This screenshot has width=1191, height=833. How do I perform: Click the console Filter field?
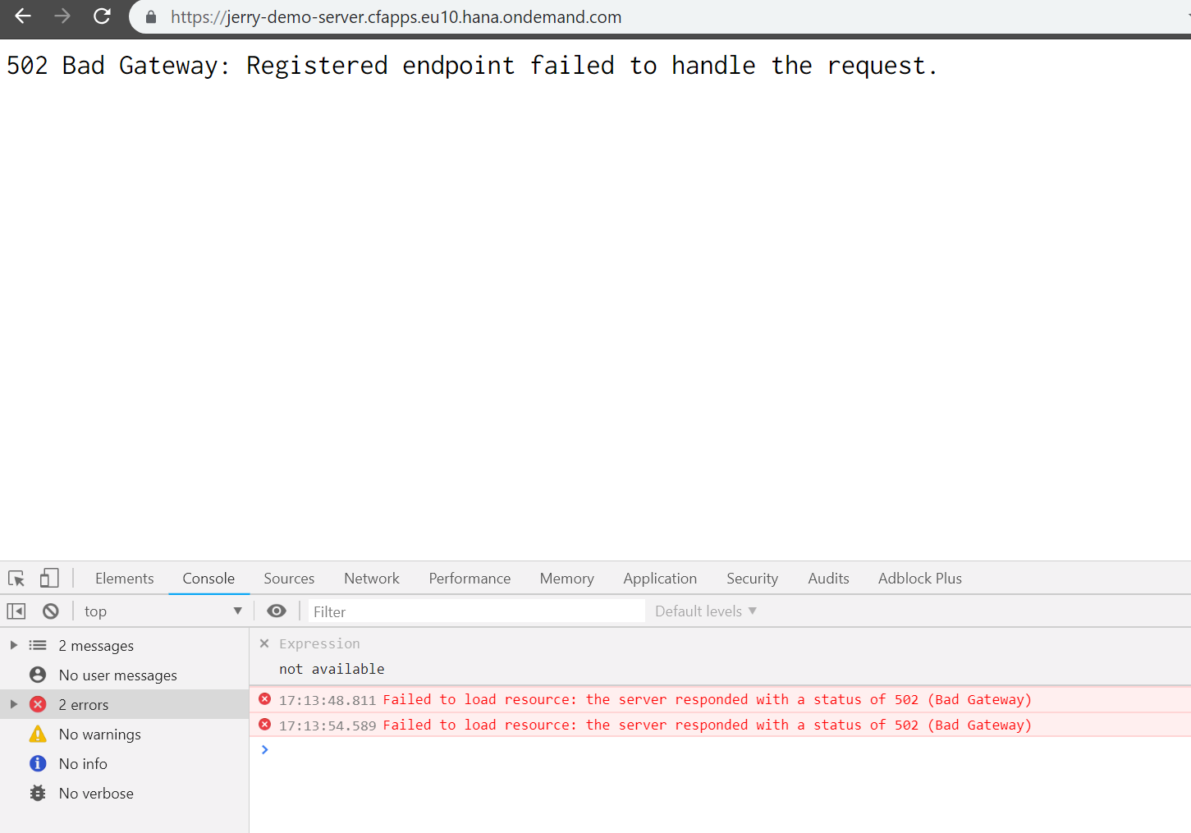(476, 611)
